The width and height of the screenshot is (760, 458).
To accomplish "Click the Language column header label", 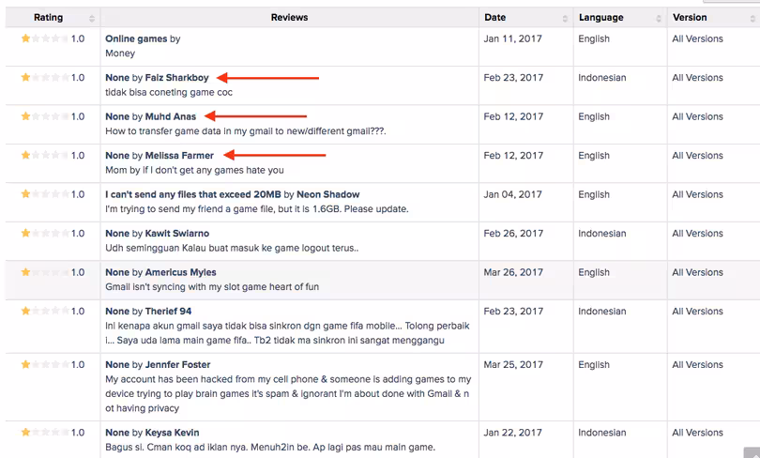I will [601, 18].
